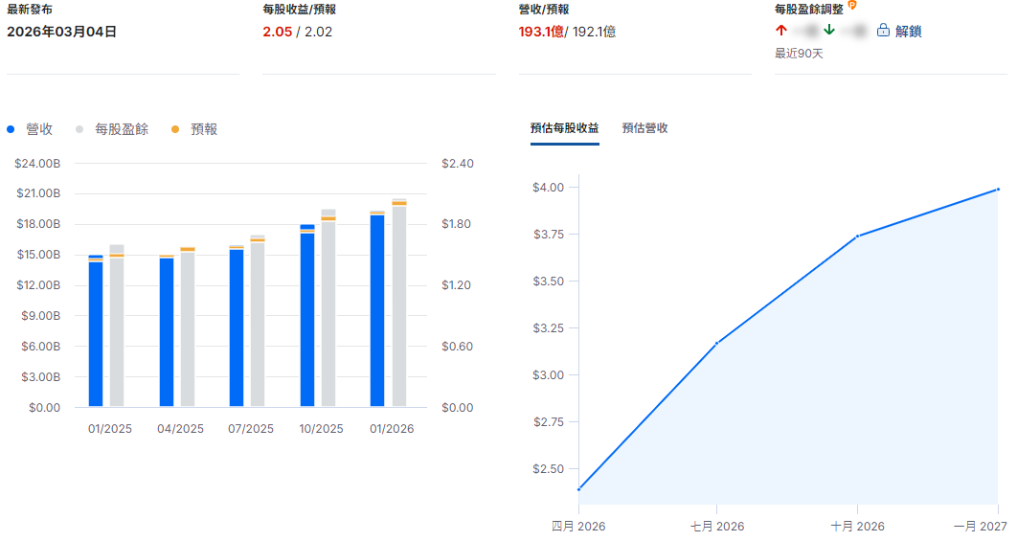The image size is (1017, 541).
Task: Click the EPS value 2.05
Action: pyautogui.click(x=277, y=32)
